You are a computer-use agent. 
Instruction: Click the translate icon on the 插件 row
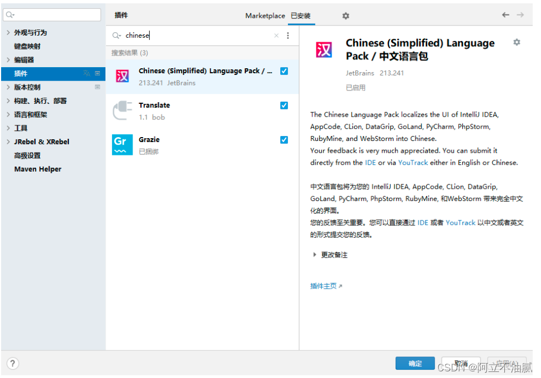(x=87, y=73)
